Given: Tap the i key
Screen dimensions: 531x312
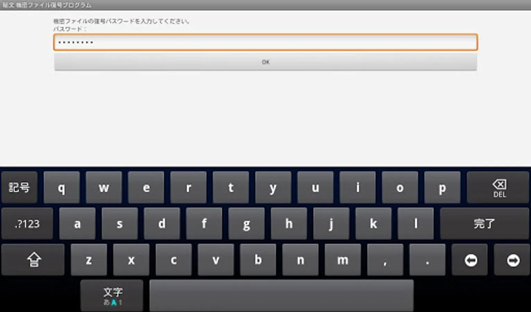Looking at the screenshot, I should pos(358,188).
